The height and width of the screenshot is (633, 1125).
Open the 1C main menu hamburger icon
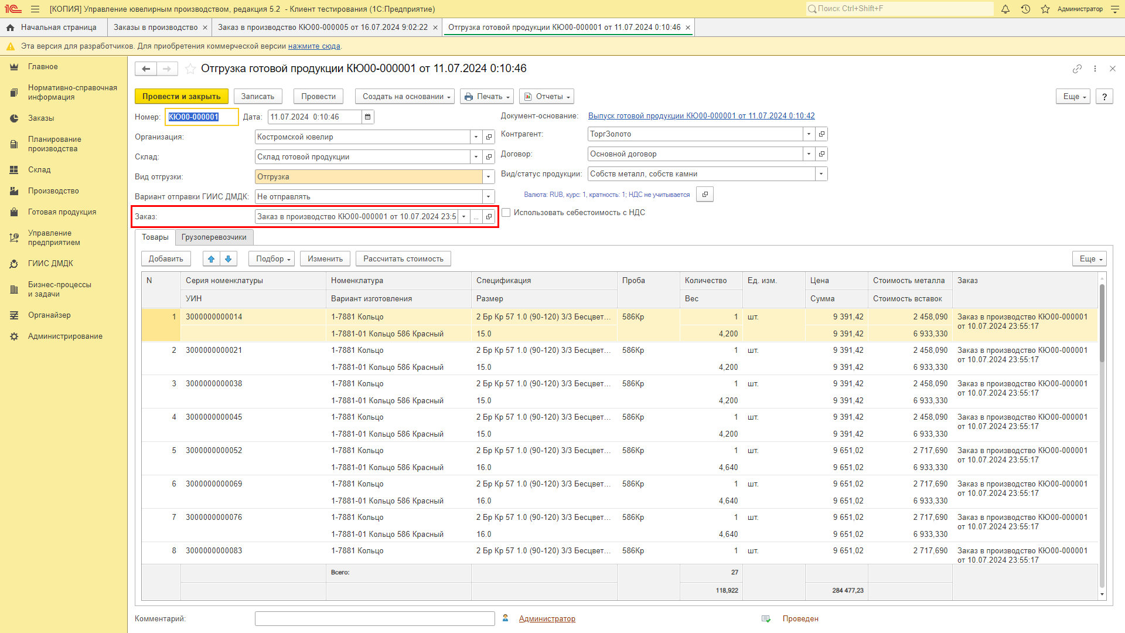point(35,9)
